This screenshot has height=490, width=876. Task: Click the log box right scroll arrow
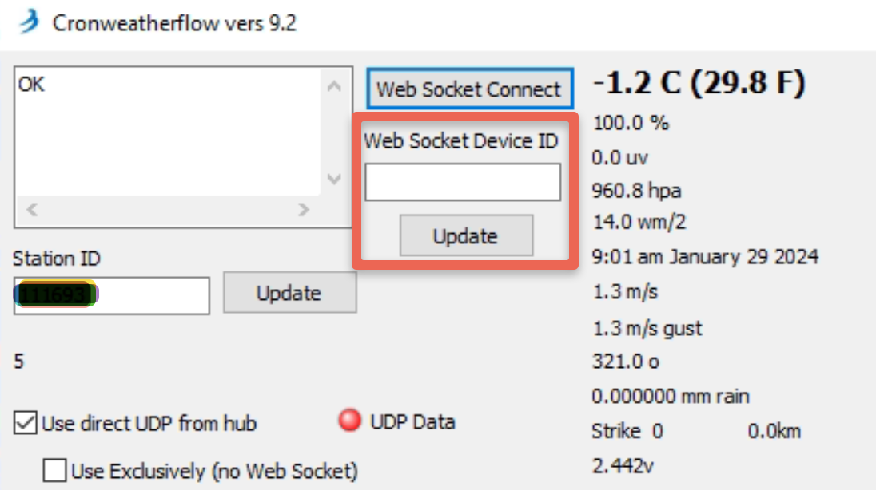point(304,210)
